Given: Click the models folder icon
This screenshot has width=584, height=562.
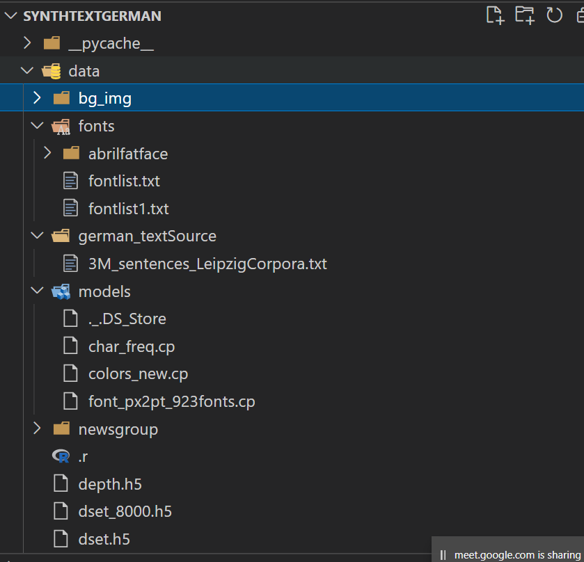Looking at the screenshot, I should point(61,291).
